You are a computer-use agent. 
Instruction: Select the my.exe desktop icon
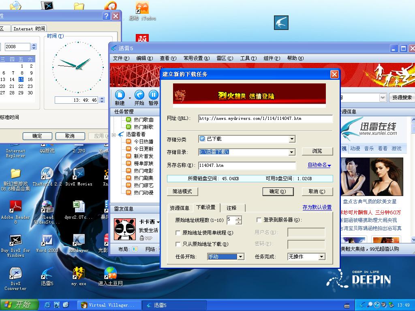(79, 273)
